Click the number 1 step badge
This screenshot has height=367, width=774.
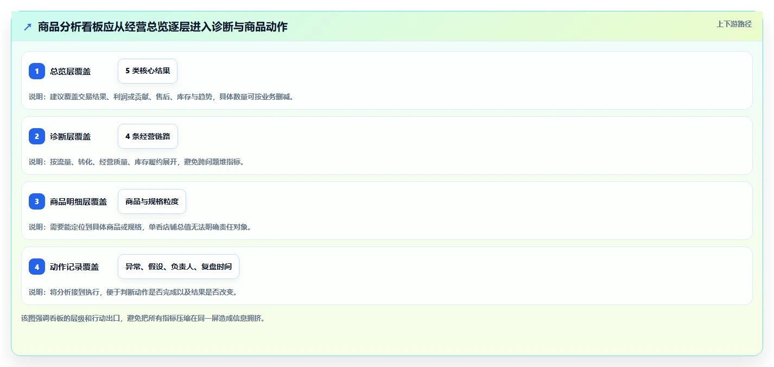(37, 71)
